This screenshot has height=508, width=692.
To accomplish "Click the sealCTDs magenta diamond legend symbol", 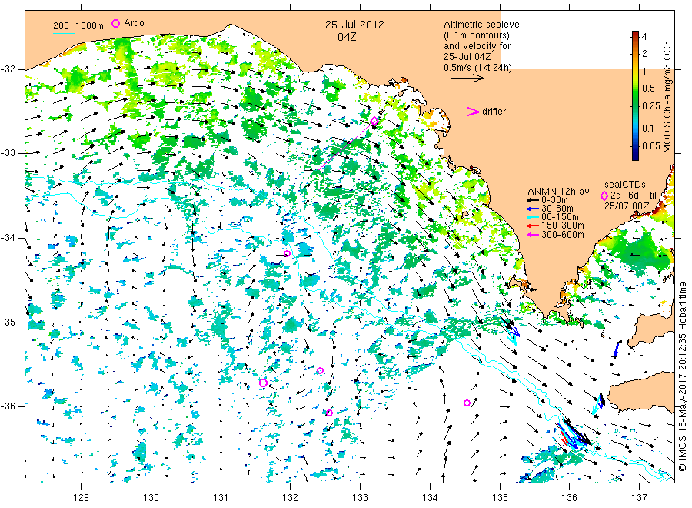I will (604, 196).
